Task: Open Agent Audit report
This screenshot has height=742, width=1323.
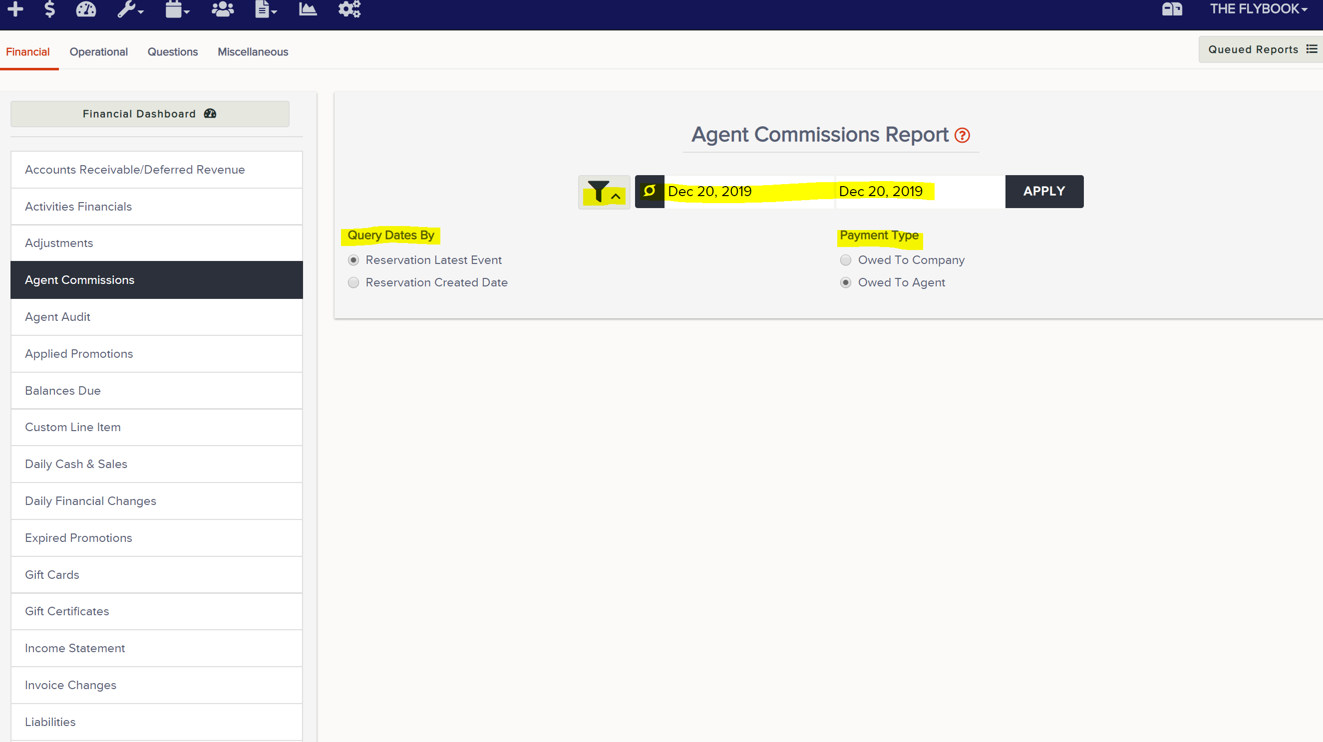Action: [x=157, y=317]
